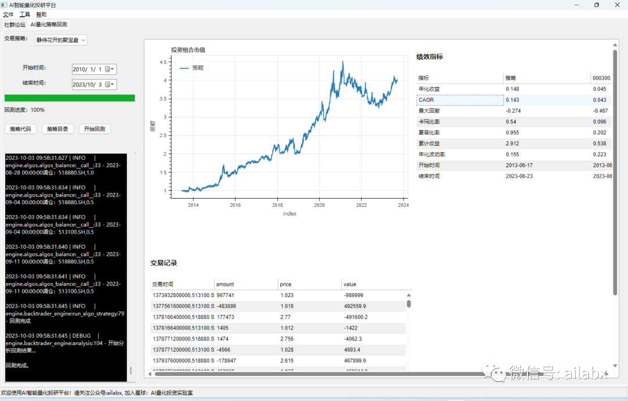Click the 回测完成。 log line
The height and width of the screenshot is (401, 628).
(17, 366)
